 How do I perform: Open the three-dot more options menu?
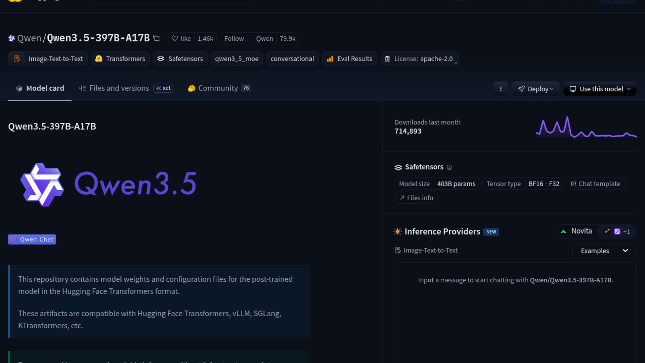(x=501, y=89)
